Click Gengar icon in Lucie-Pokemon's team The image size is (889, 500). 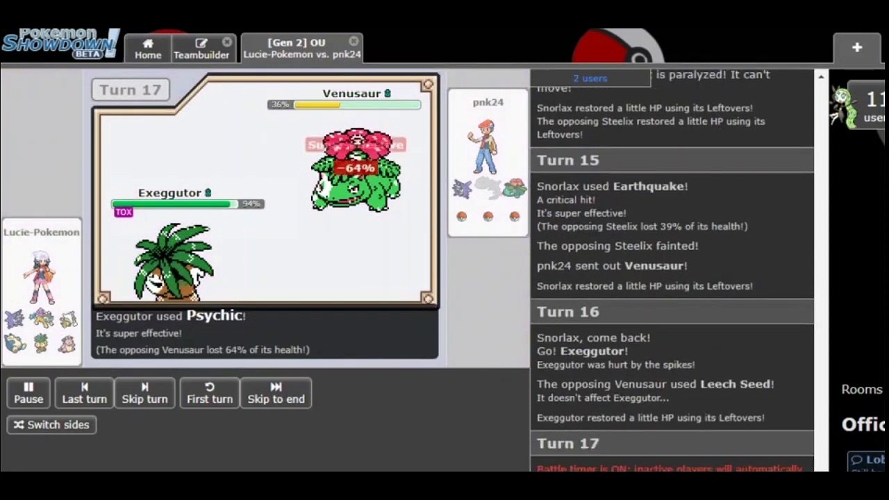tap(15, 319)
